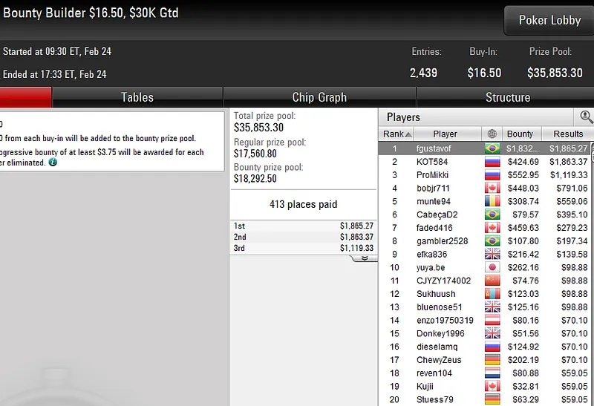Switch to the Tables tab
Image resolution: width=594 pixels, height=406 pixels.
[137, 97]
